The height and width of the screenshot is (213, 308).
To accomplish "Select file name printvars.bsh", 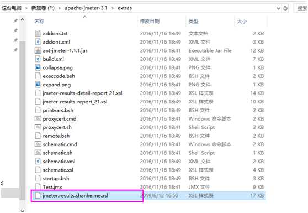I will click(58, 110).
